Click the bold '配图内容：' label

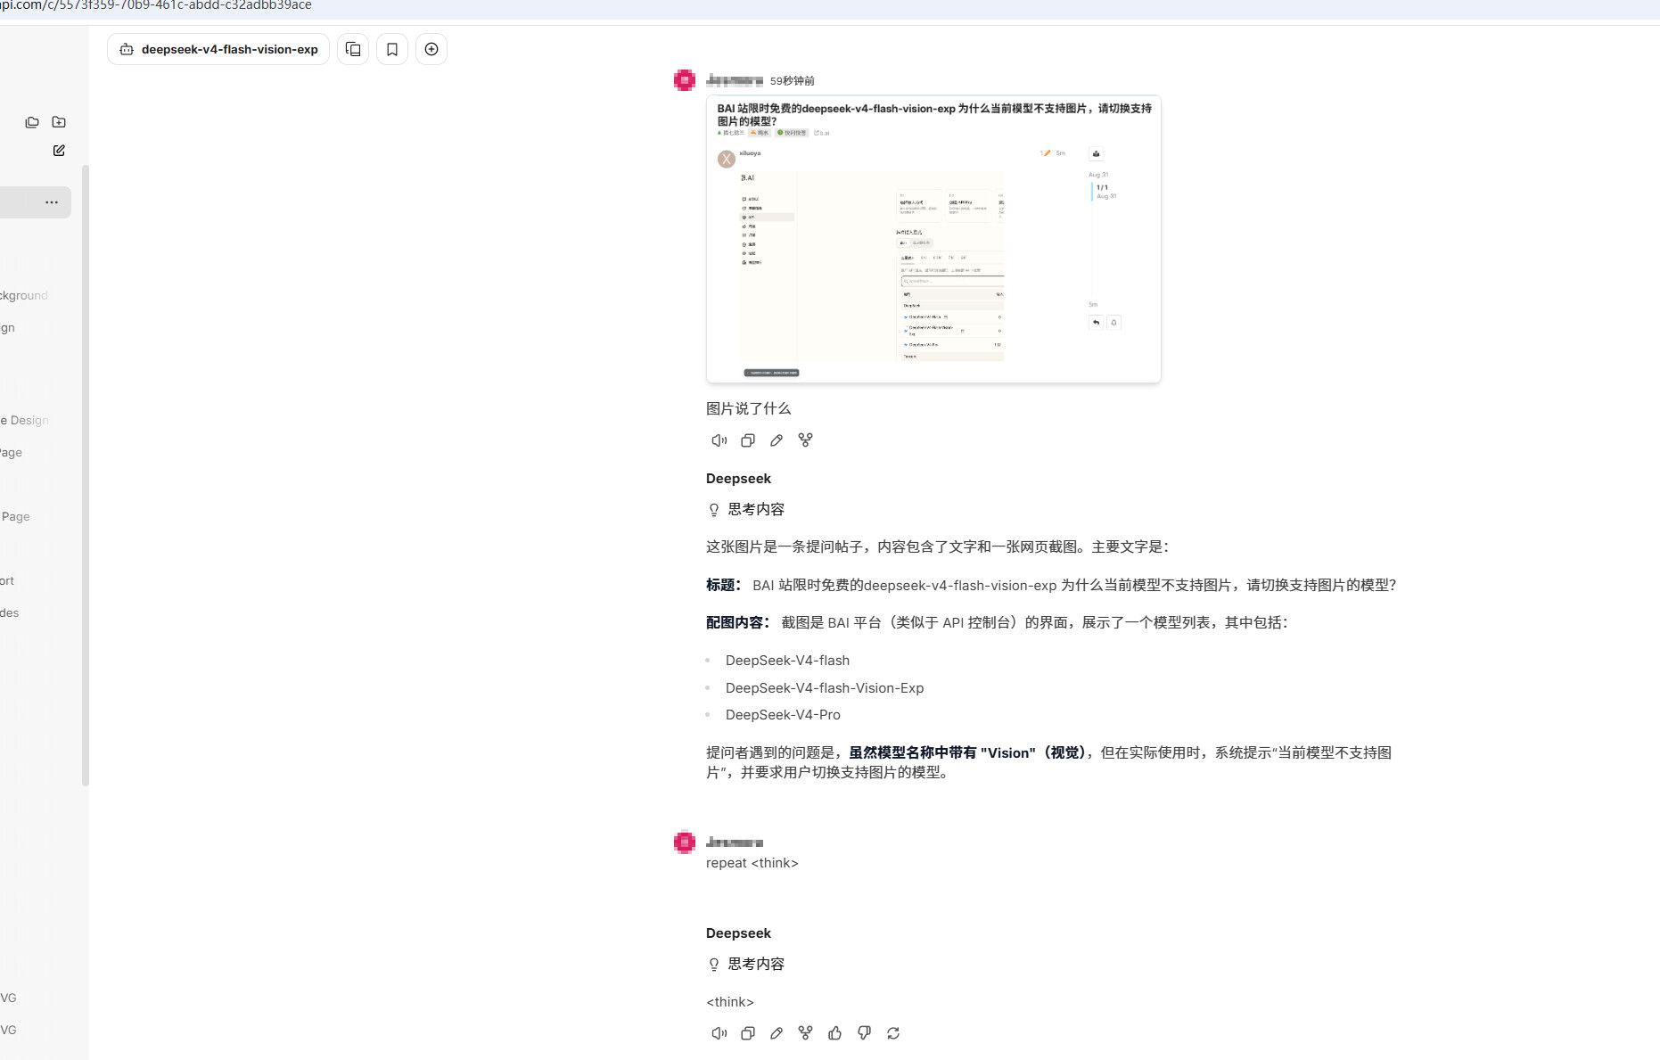(738, 622)
